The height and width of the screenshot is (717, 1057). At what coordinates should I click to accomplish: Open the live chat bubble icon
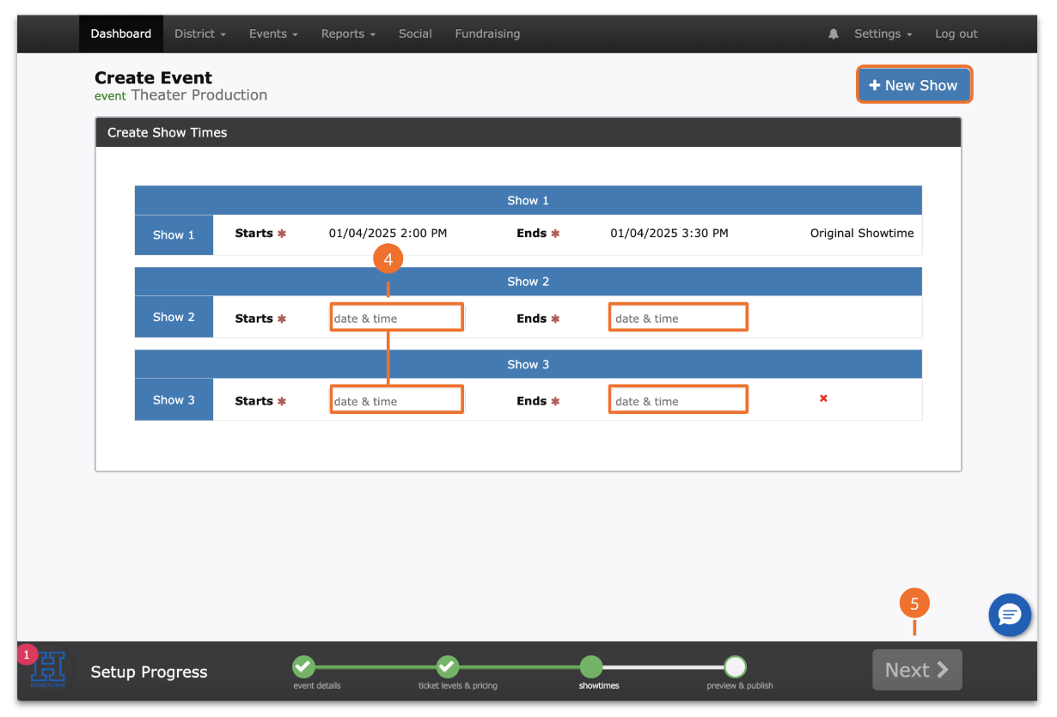(x=1010, y=615)
